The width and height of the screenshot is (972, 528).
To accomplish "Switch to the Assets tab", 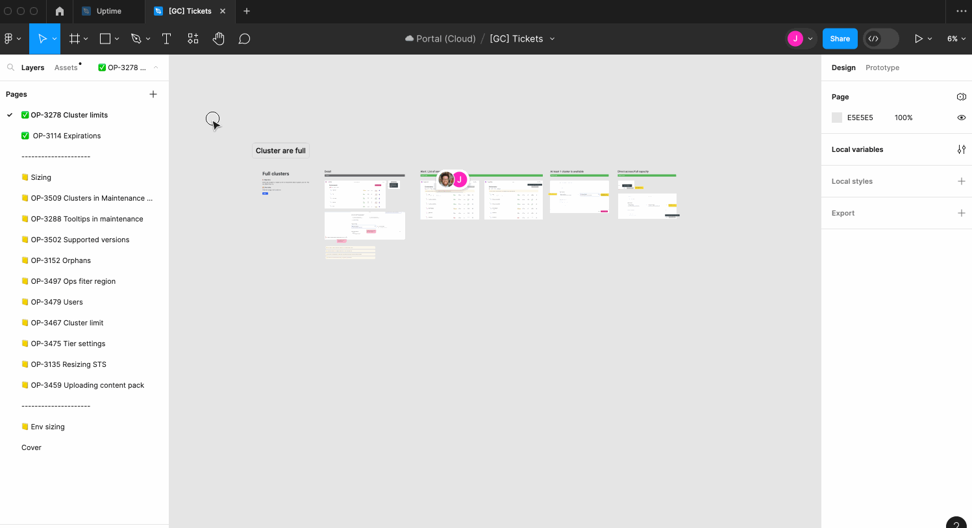I will click(66, 68).
